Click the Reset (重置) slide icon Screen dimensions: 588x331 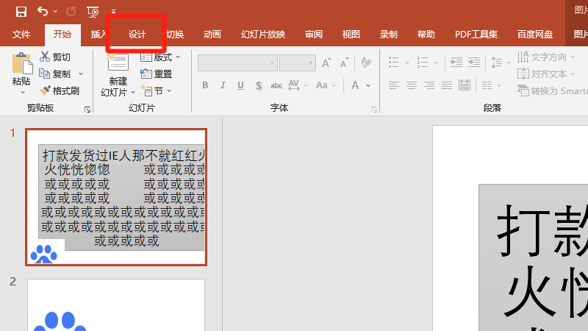coord(157,74)
